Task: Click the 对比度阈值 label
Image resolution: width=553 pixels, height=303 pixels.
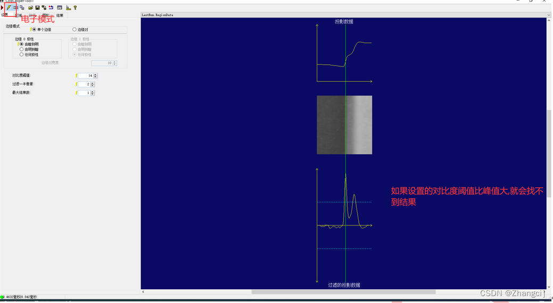Action: click(x=21, y=75)
